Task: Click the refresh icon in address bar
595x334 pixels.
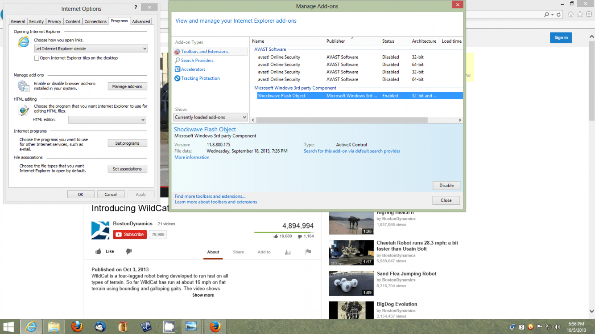Action: point(558,15)
